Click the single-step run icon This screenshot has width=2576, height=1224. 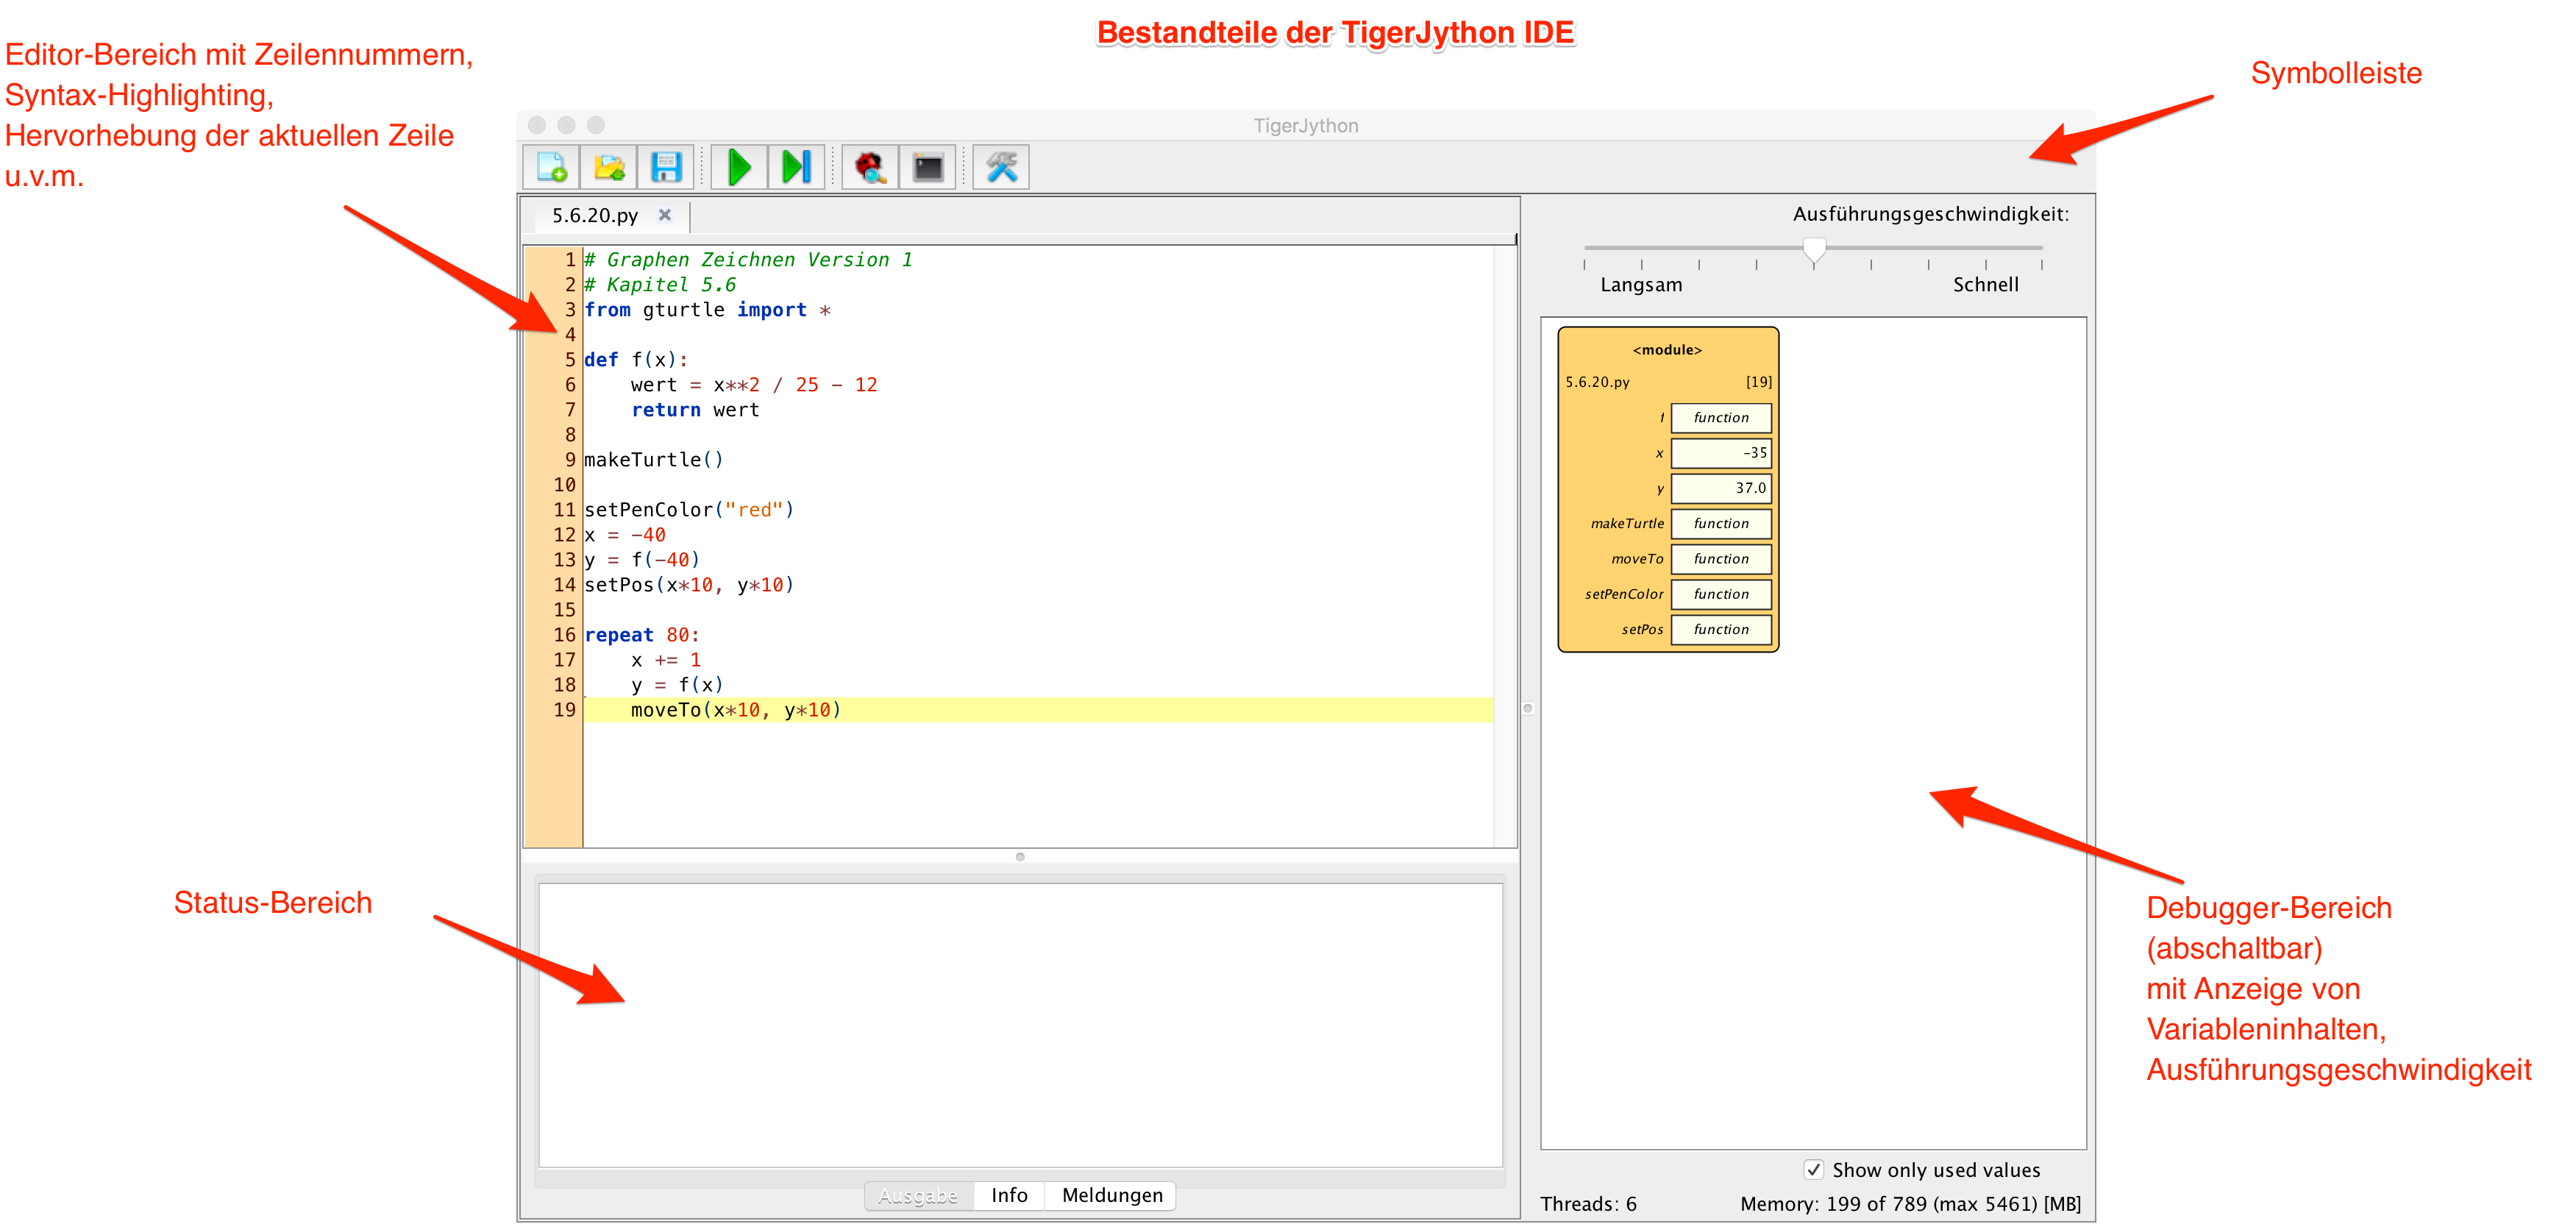click(796, 167)
